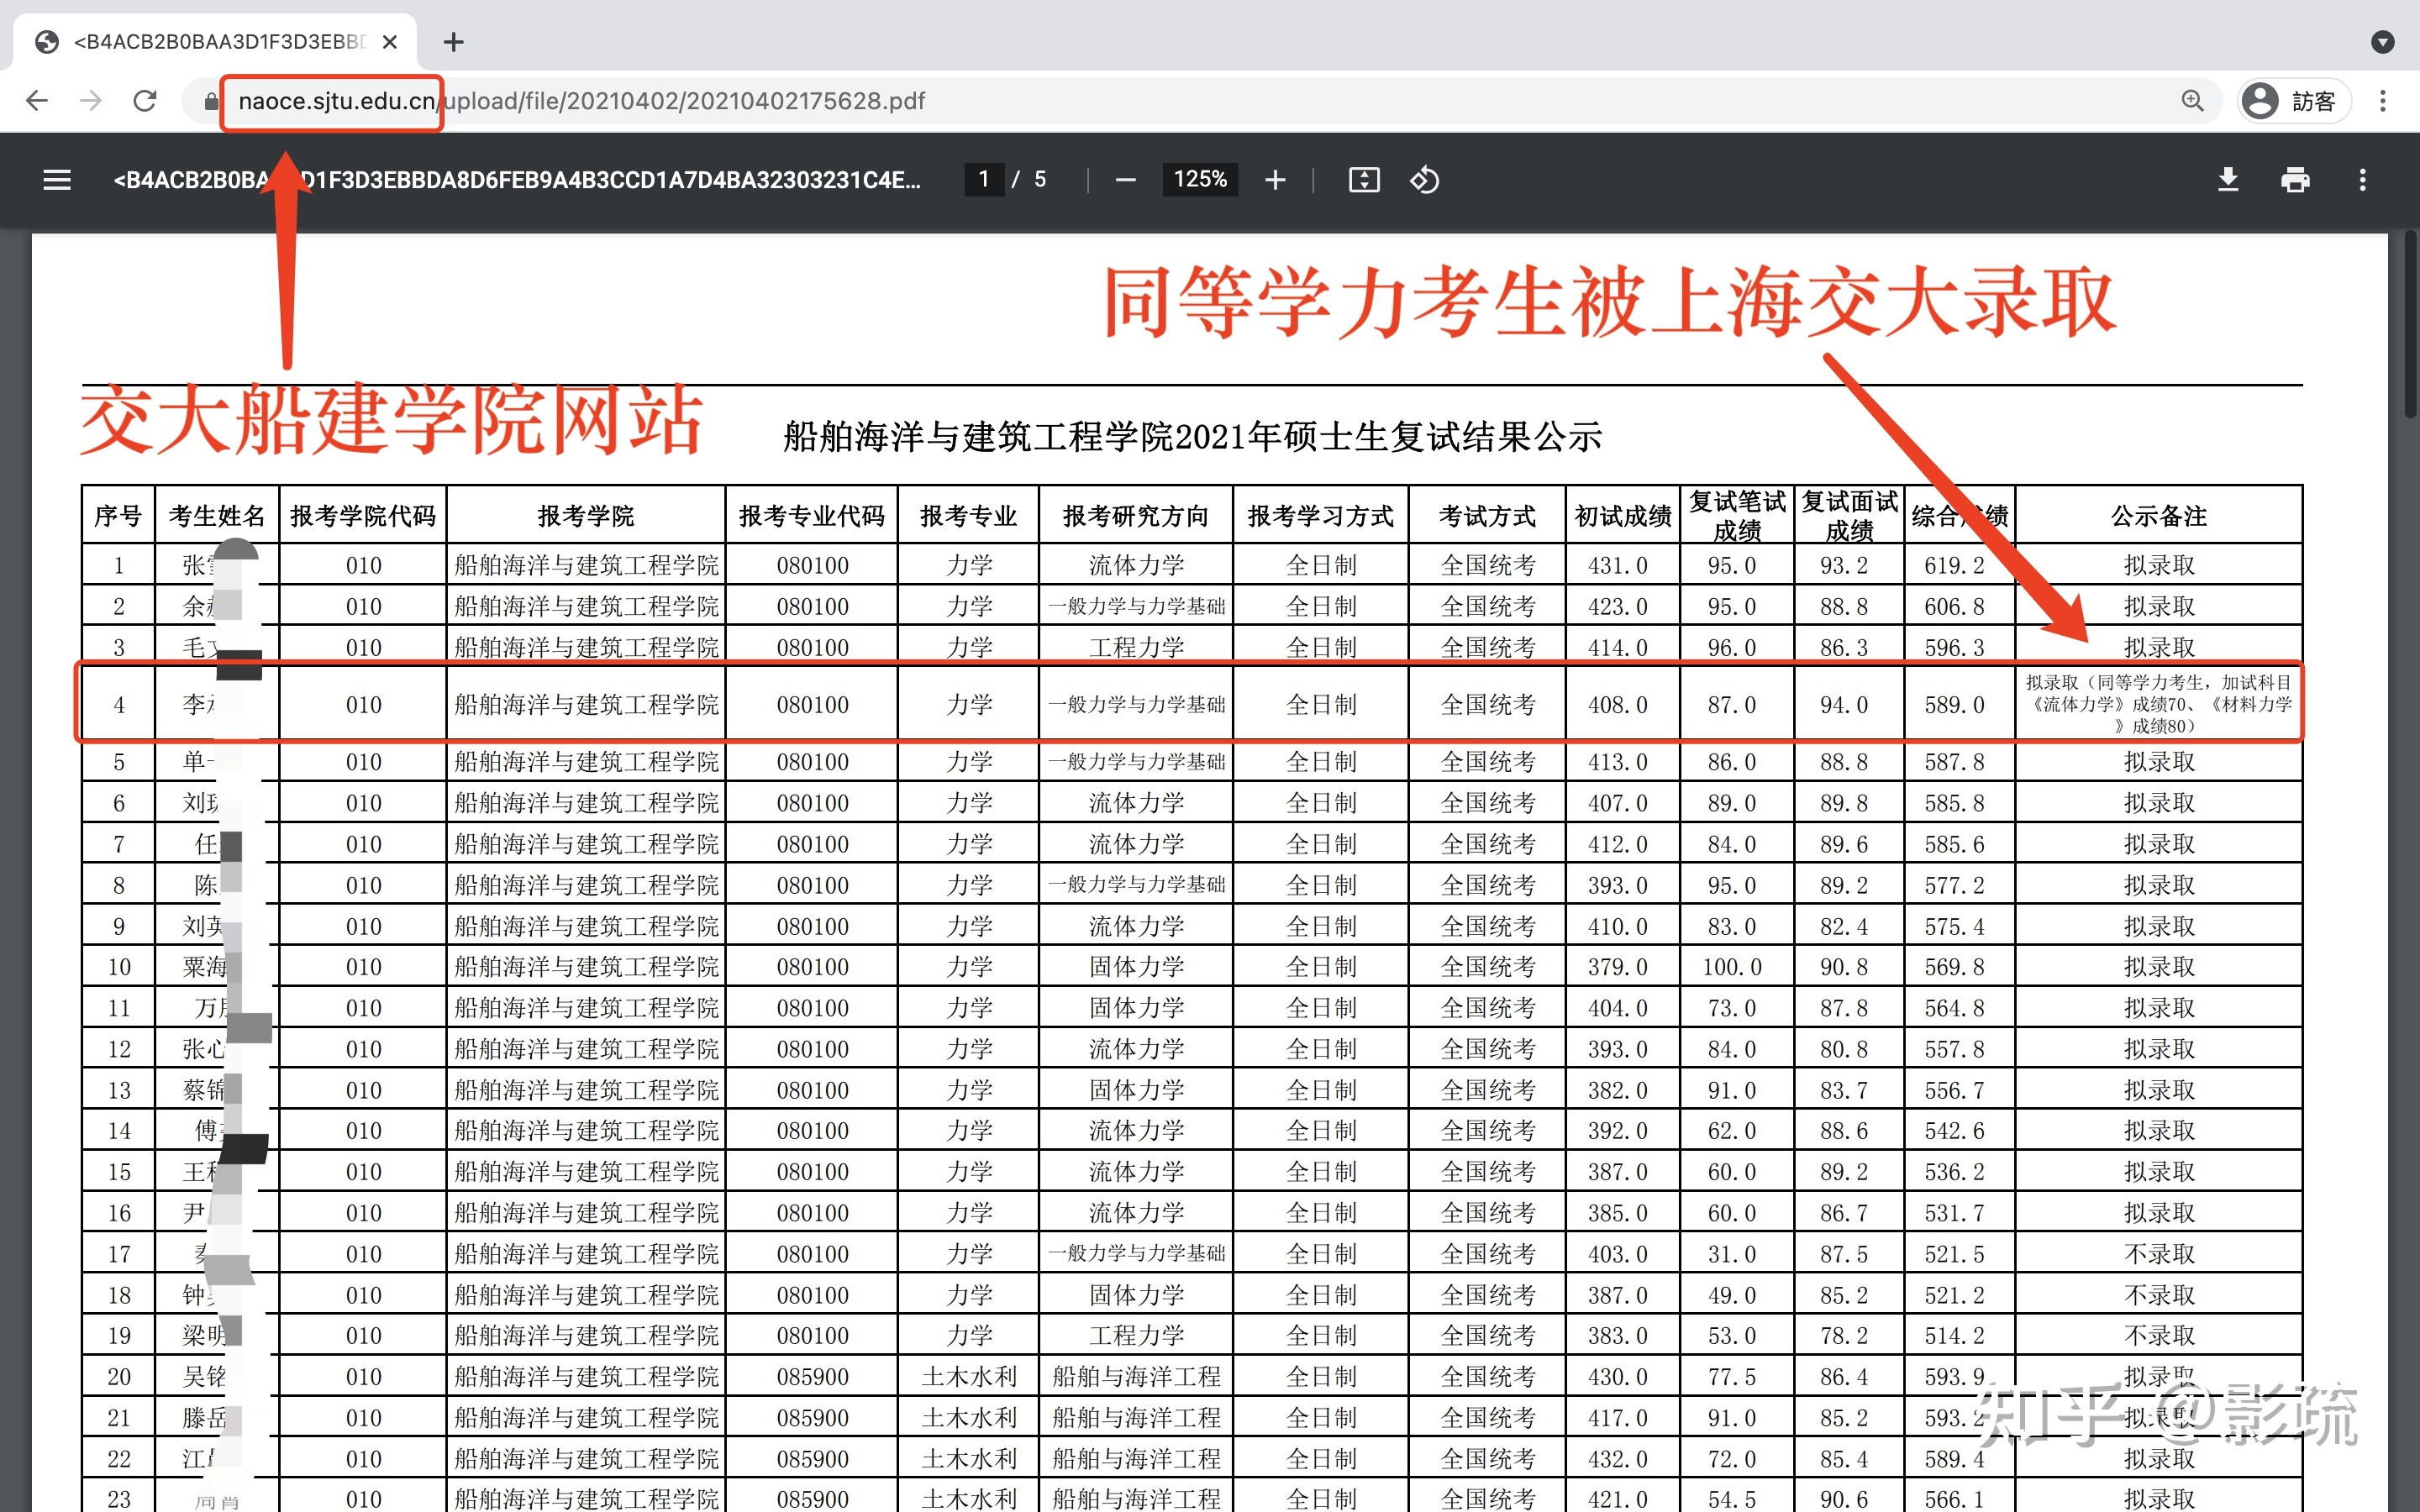This screenshot has height=1512, width=2420.
Task: Select the 同等学力考生 remark in row 4
Action: [x=2159, y=704]
